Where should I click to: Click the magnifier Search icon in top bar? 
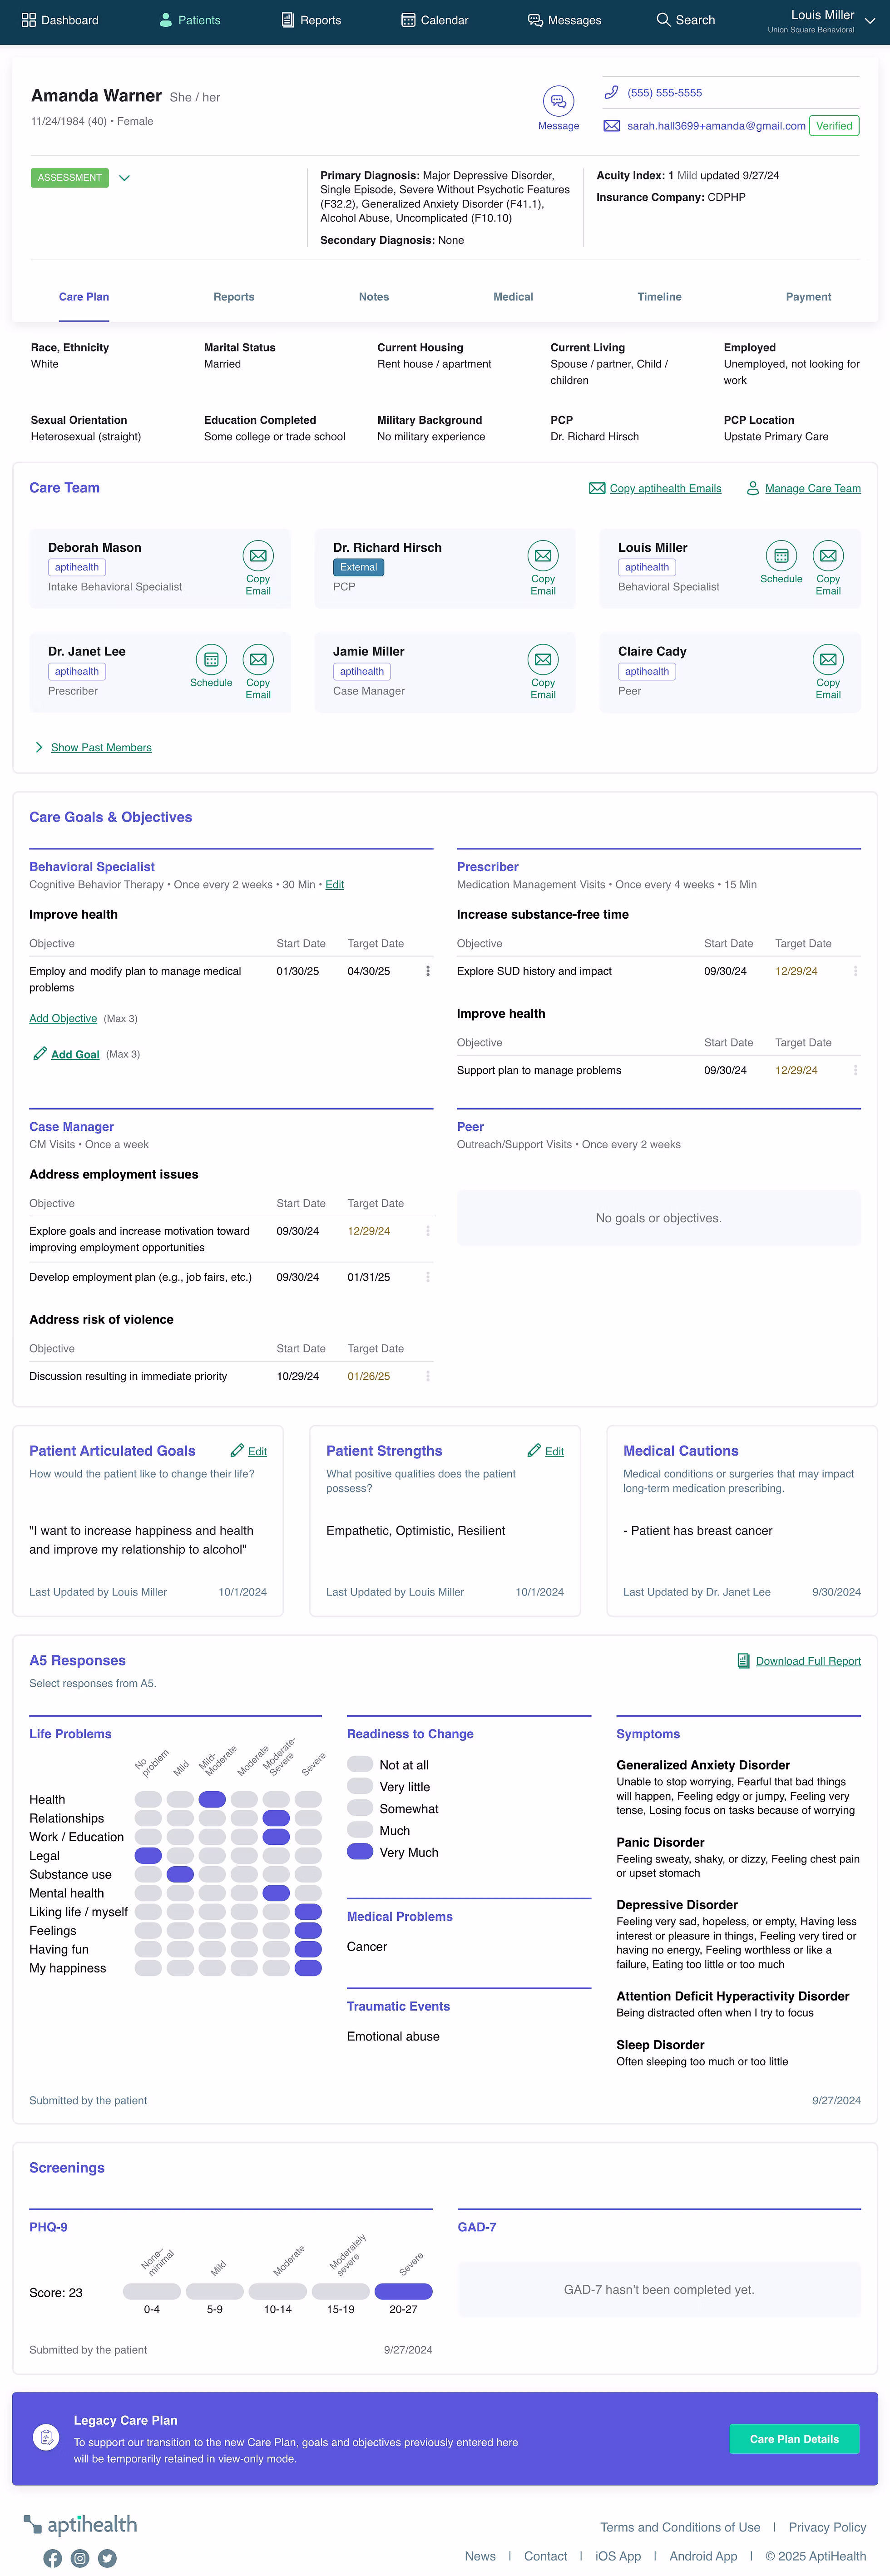tap(663, 20)
